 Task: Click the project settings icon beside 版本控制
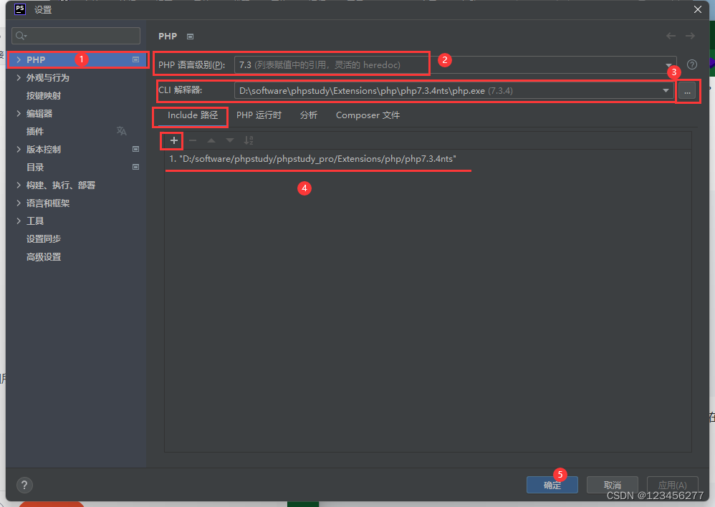tap(135, 149)
